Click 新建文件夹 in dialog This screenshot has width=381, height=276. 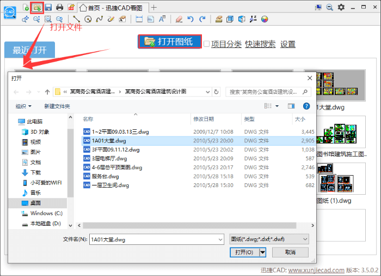point(57,106)
